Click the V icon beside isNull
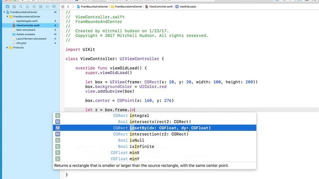This screenshot has width=319, height=179. point(58,140)
